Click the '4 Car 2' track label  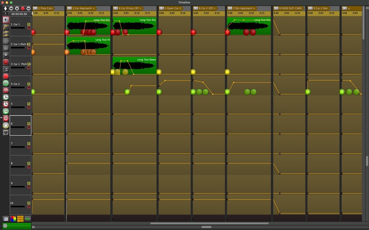tap(15, 84)
